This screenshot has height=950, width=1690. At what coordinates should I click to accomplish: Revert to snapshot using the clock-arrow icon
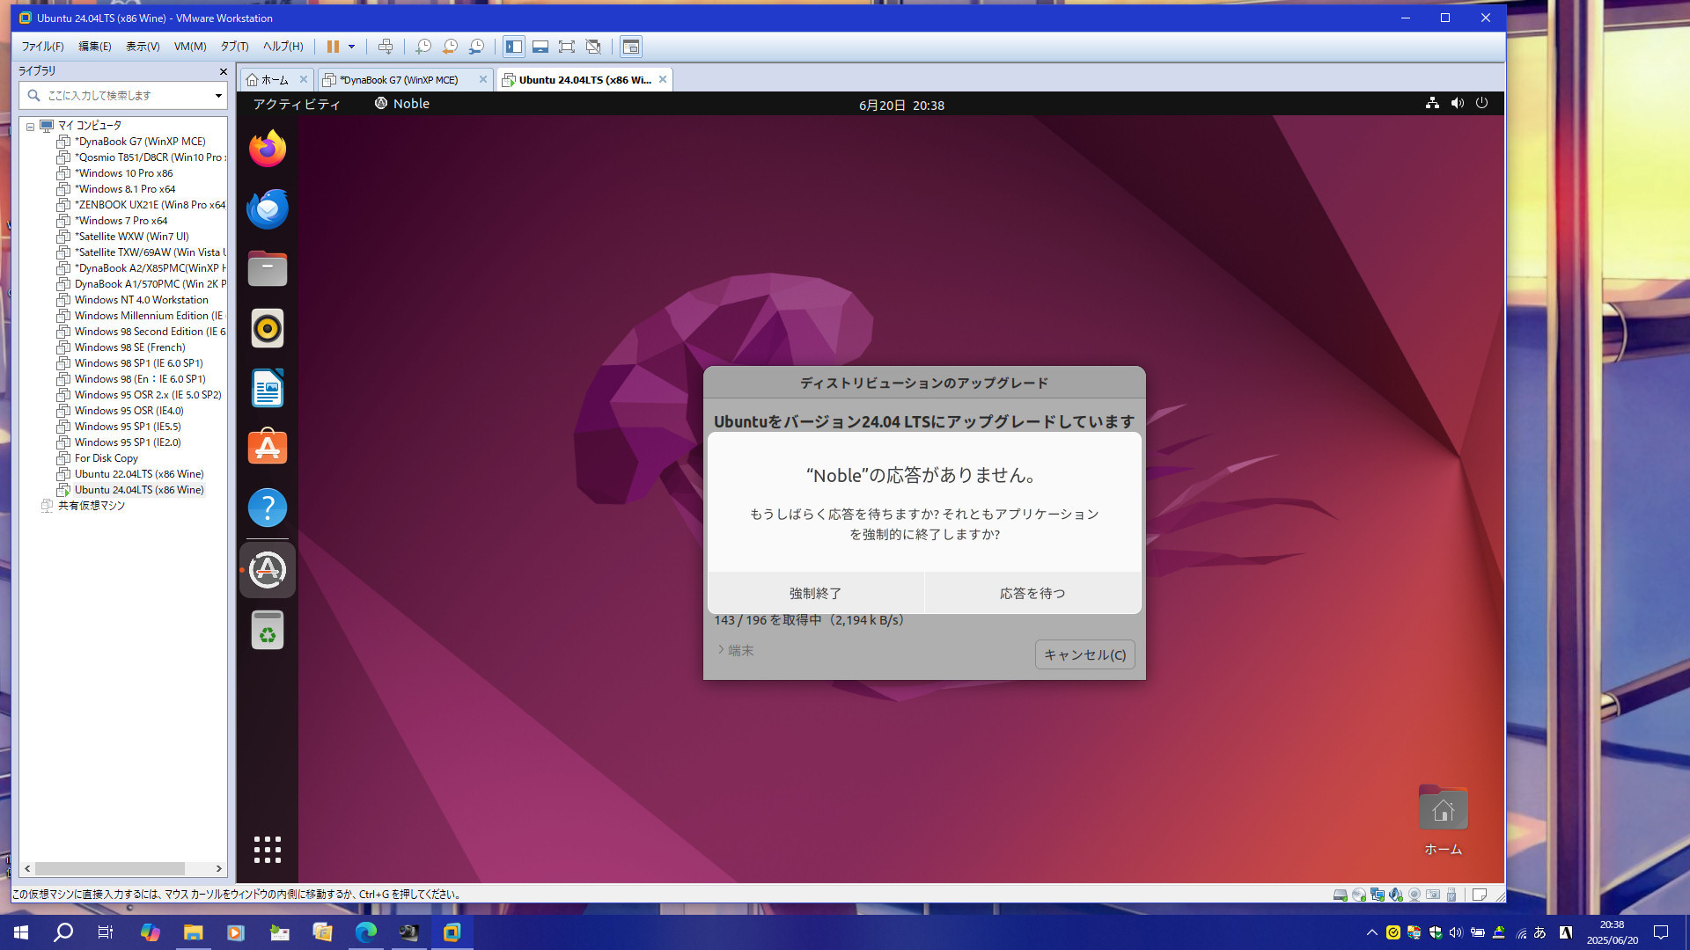[450, 47]
